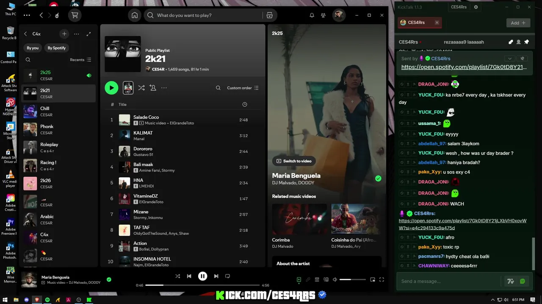Open Recents sort dropdown in library

pos(80,60)
